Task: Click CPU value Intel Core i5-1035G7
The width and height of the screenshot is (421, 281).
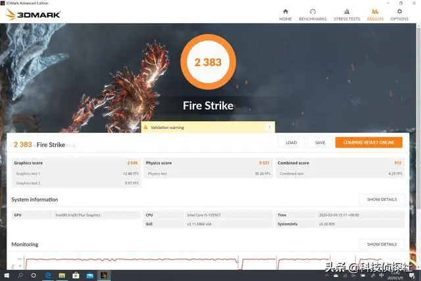Action: click(204, 215)
